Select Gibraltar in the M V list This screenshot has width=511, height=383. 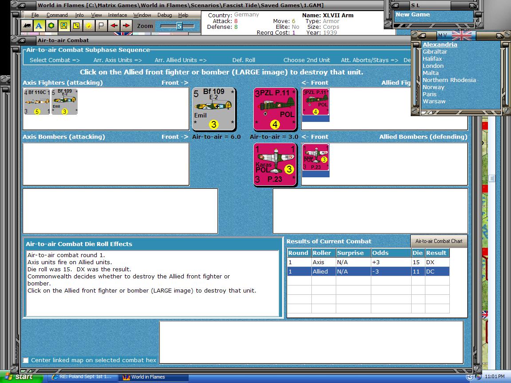coord(435,51)
